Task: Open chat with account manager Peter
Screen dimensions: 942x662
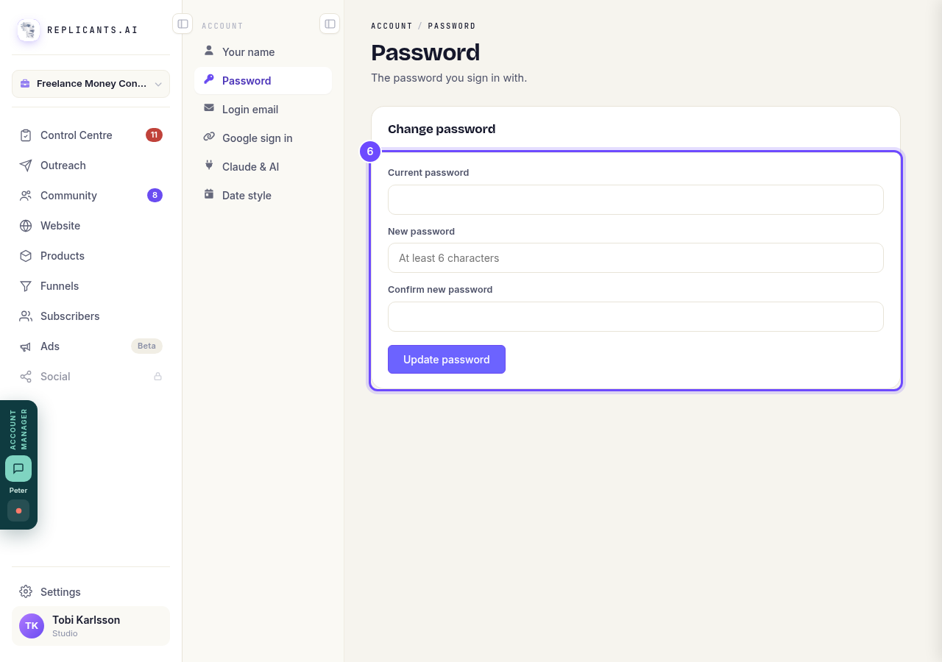Action: (18, 469)
